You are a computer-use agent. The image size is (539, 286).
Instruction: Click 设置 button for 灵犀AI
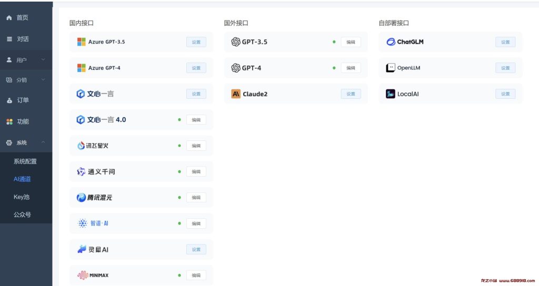(196, 249)
